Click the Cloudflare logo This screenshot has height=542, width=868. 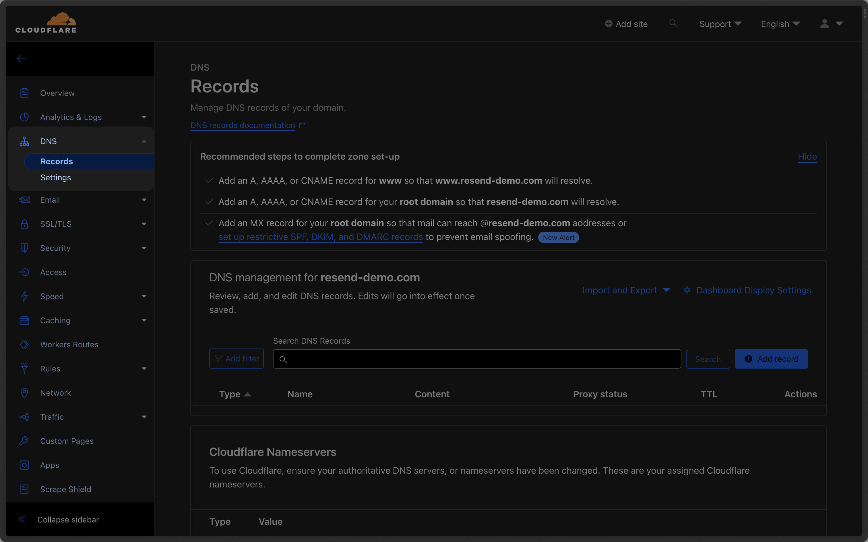pyautogui.click(x=46, y=23)
